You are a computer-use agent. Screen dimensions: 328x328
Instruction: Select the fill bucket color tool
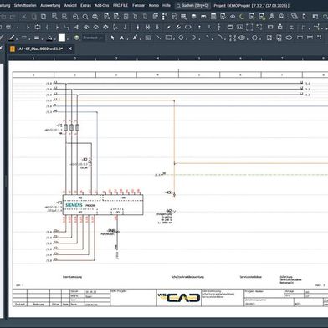(49, 38)
